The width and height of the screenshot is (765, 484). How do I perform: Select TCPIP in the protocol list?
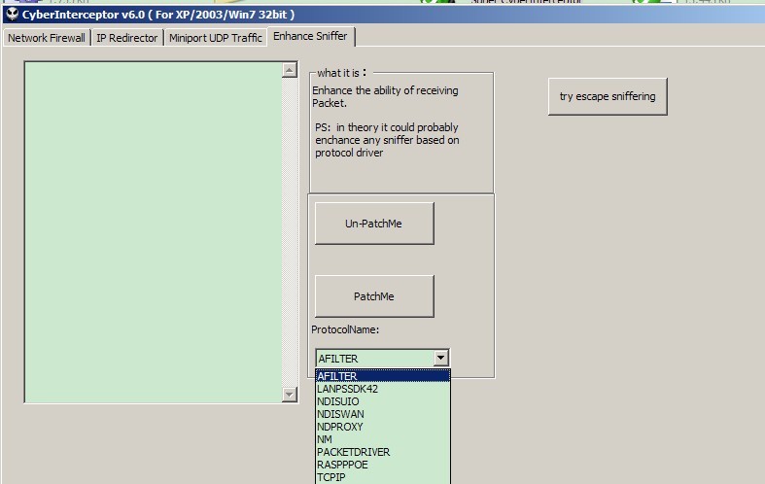click(x=382, y=477)
